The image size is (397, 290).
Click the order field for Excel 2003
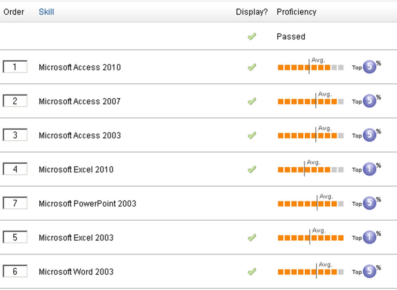point(15,237)
